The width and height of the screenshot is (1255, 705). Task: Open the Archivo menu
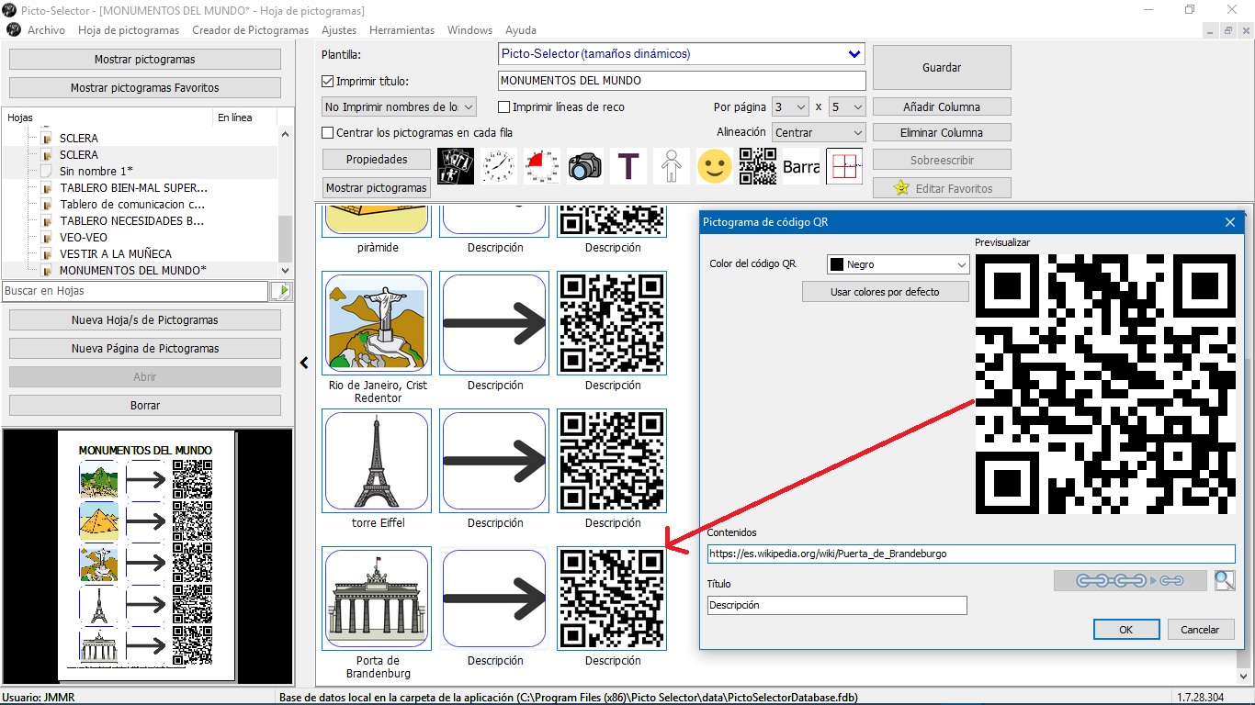46,30
